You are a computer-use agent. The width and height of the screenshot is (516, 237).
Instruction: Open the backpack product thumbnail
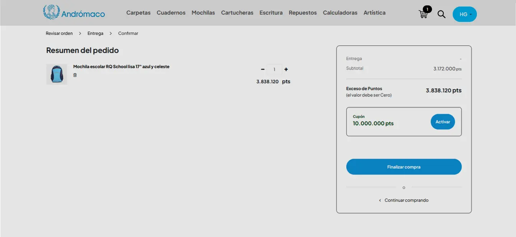click(x=57, y=74)
